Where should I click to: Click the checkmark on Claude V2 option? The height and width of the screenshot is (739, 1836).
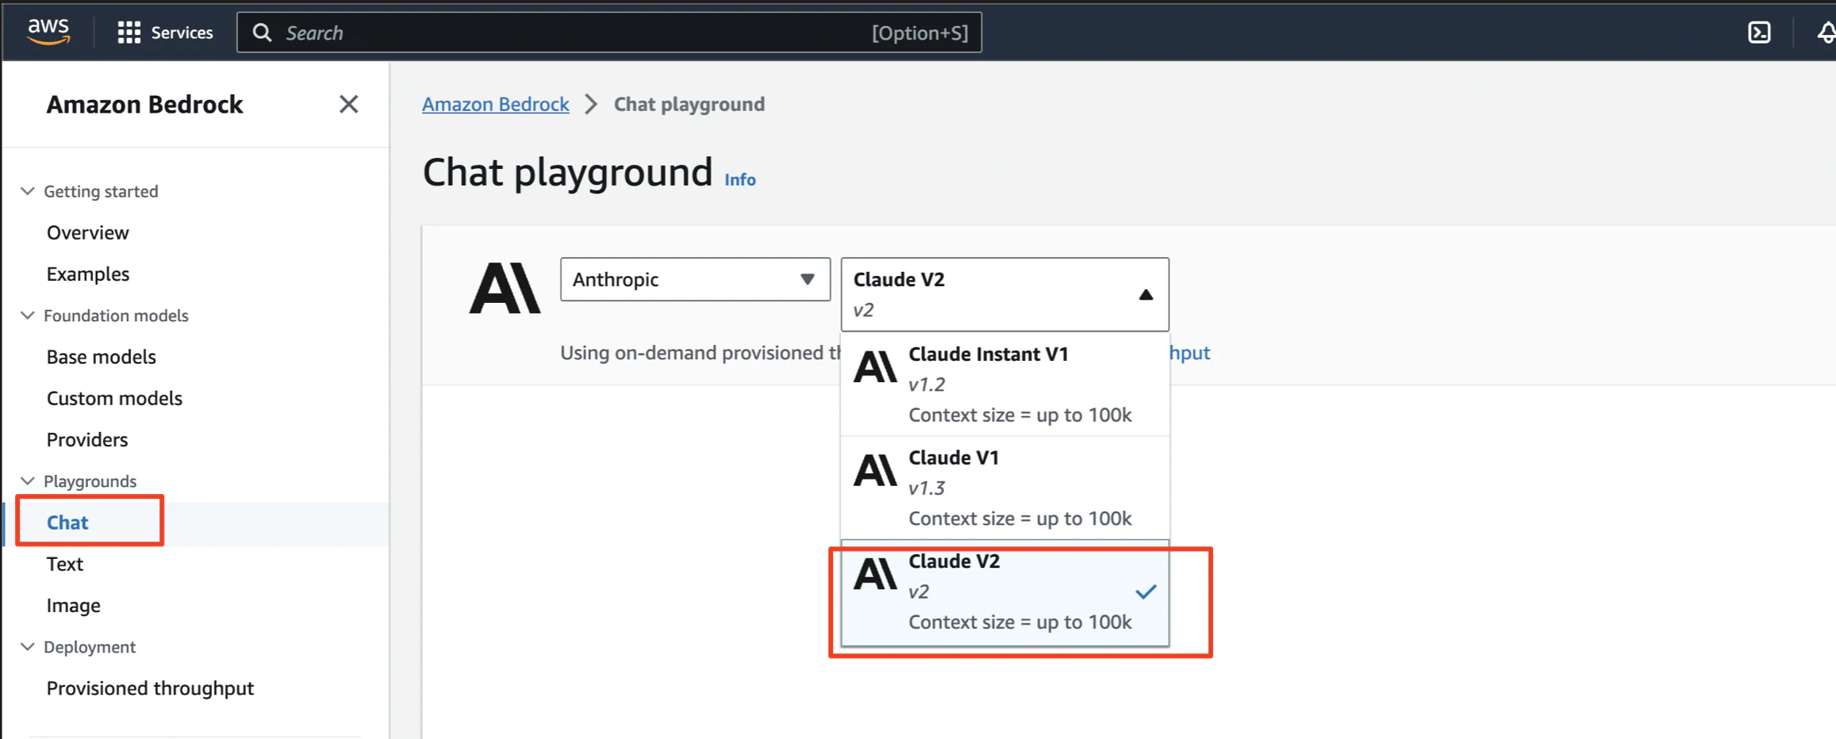(x=1146, y=592)
